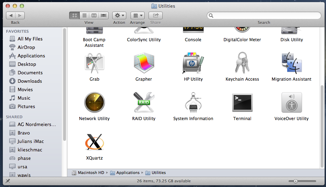The image size is (326, 187).
Task: Switch to icon view mode
Action: click(74, 15)
